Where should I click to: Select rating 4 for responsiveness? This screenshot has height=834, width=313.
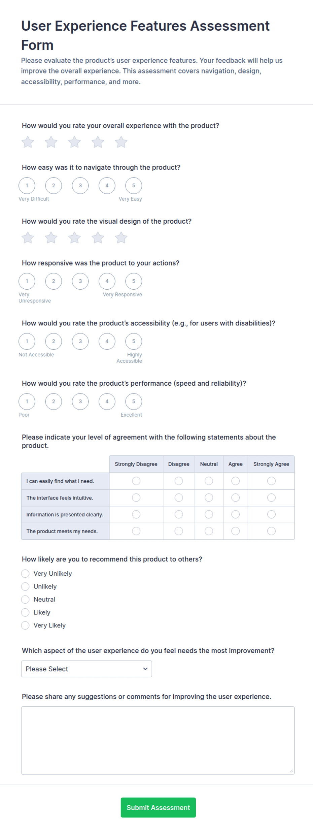pos(107,281)
